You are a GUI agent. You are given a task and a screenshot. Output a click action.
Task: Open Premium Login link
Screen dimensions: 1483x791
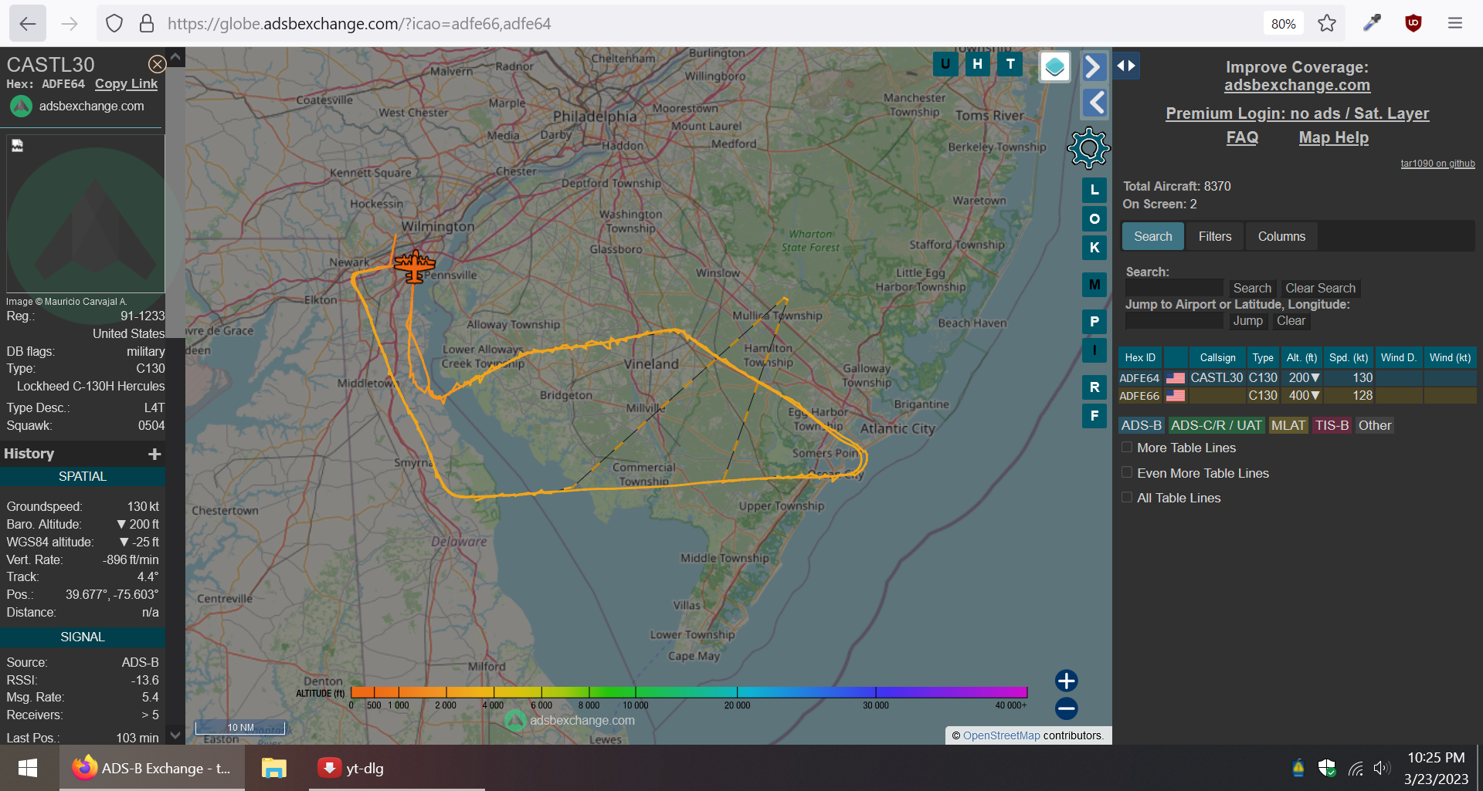[1297, 113]
